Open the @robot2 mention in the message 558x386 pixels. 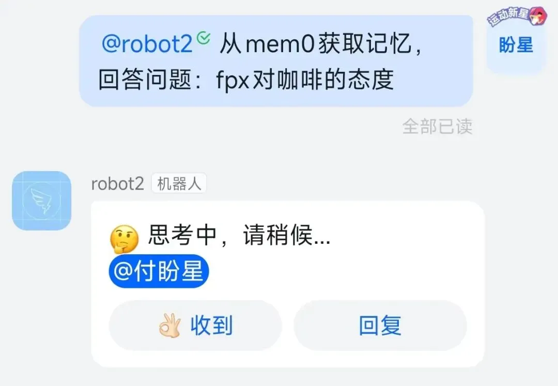pos(147,44)
